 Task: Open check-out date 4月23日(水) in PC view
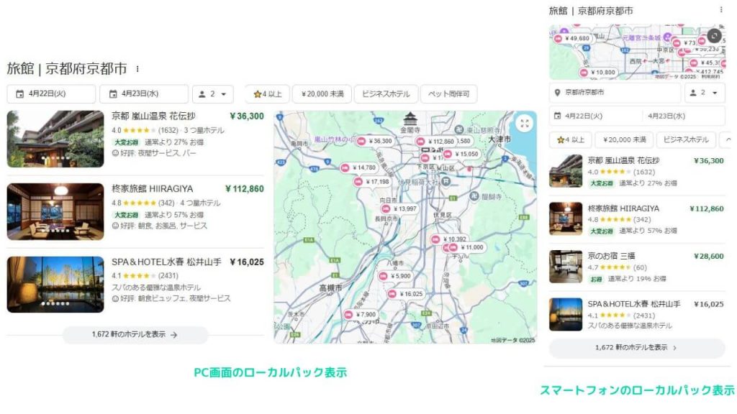(144, 94)
